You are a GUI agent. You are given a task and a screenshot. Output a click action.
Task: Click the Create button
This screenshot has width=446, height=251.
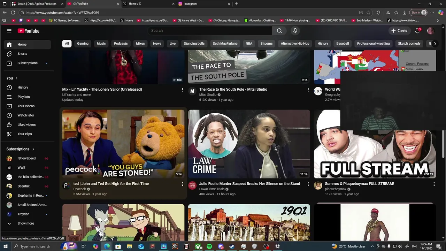click(x=399, y=31)
